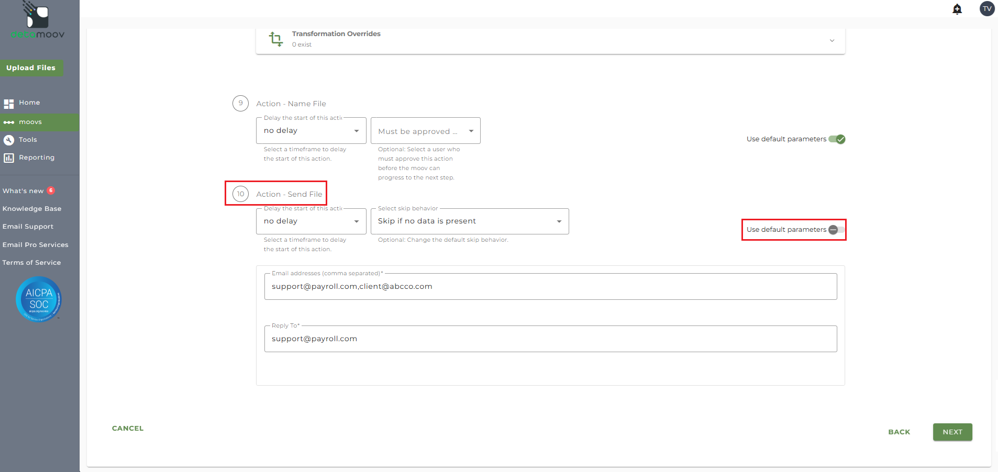Open the Select skip behavior dropdown
The width and height of the screenshot is (998, 472).
point(469,221)
